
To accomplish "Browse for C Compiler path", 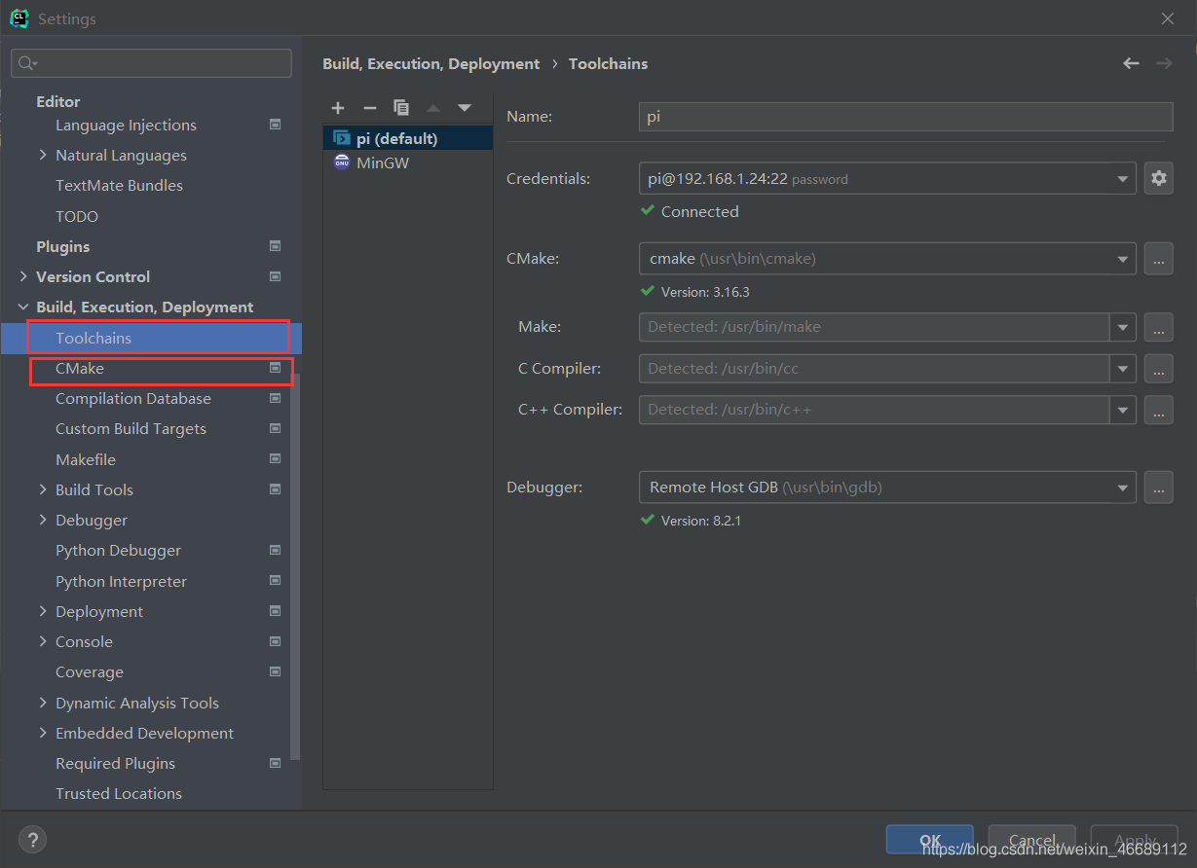I will click(1158, 369).
